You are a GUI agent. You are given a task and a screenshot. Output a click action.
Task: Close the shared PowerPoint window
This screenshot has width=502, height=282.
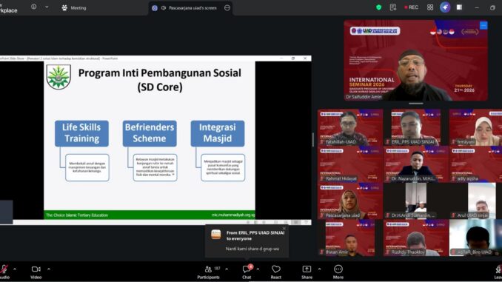[x=305, y=58]
